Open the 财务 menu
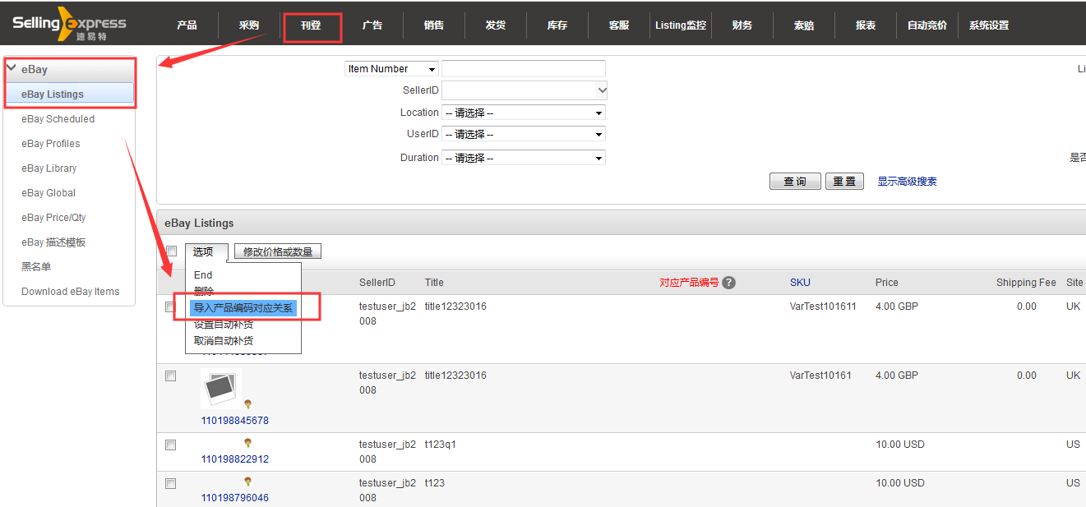The width and height of the screenshot is (1086, 507). click(x=742, y=25)
